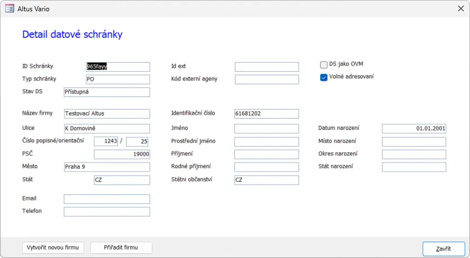This screenshot has width=470, height=258.
Task: Select the Typ schránky field
Action: [117, 79]
